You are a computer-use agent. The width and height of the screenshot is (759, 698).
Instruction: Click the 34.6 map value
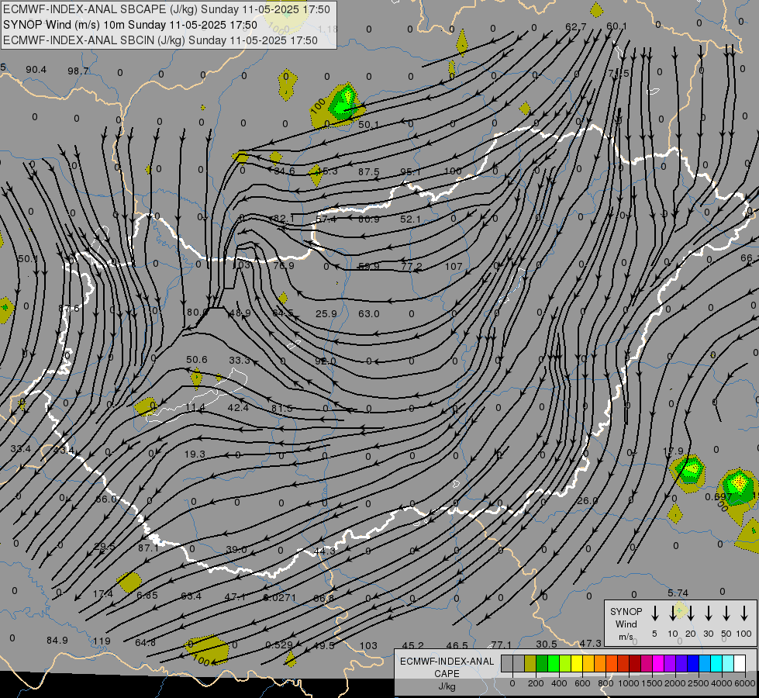[x=285, y=171]
